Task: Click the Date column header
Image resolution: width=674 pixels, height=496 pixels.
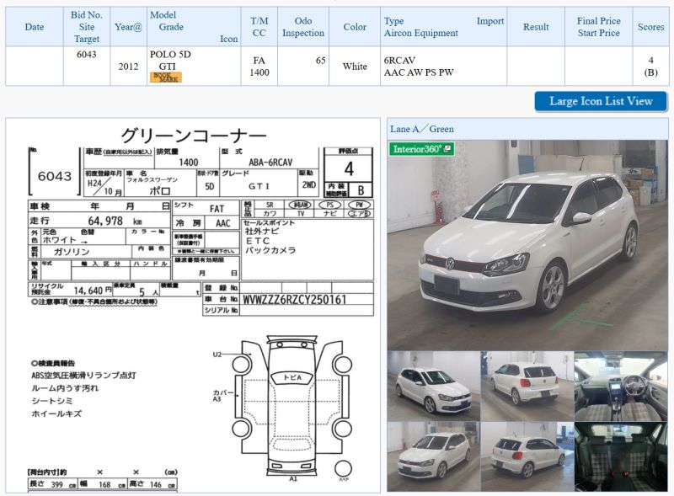Action: [35, 27]
